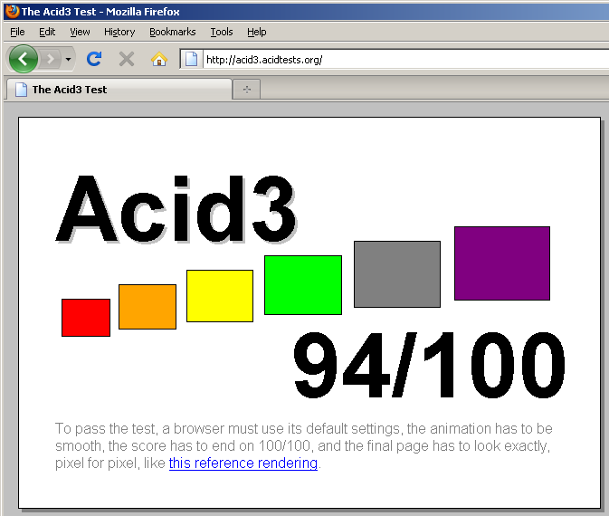Open the History menu

(119, 32)
